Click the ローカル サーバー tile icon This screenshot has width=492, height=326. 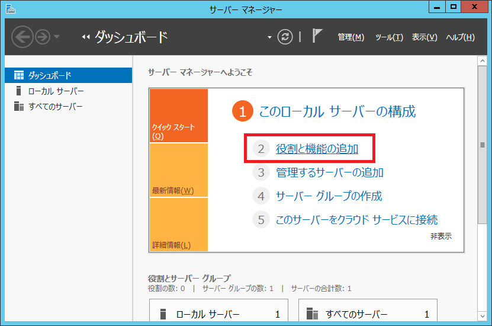164,314
